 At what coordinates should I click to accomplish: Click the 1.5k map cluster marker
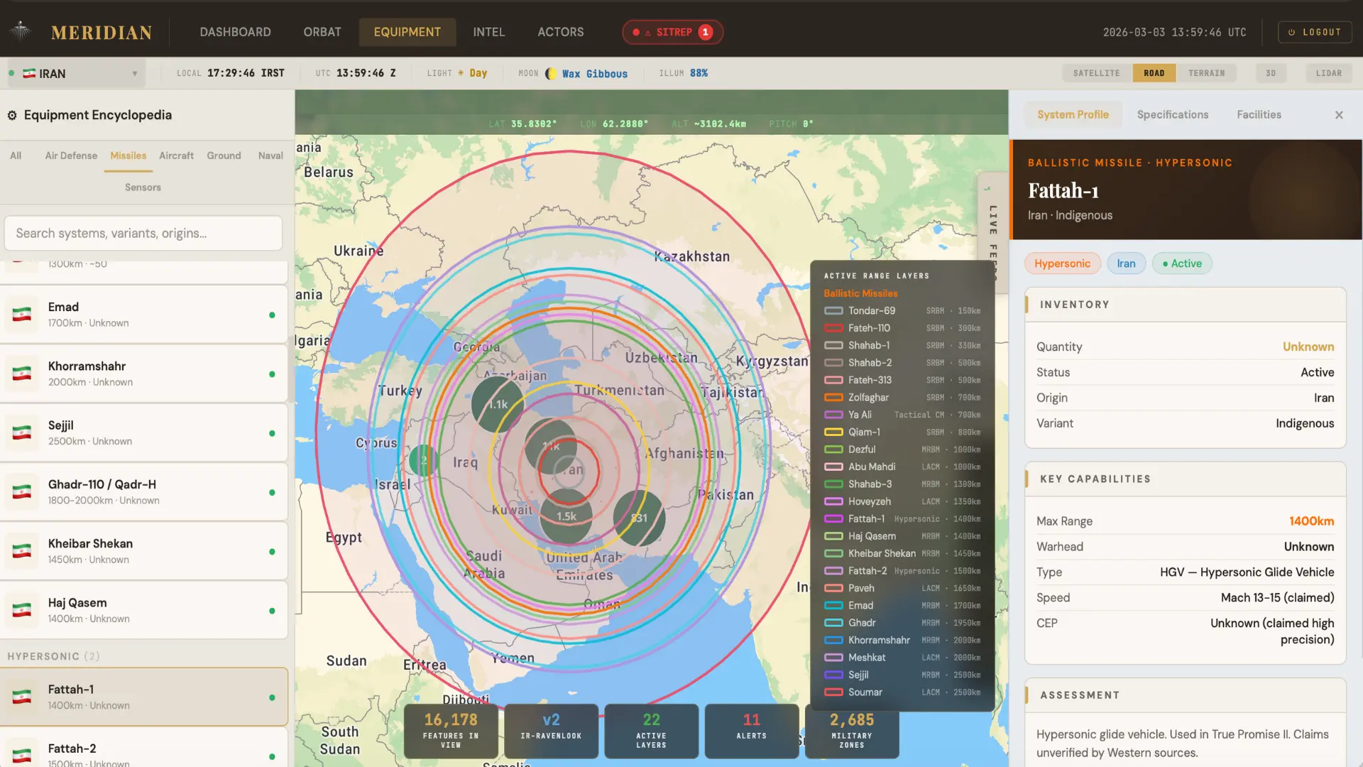tap(566, 516)
